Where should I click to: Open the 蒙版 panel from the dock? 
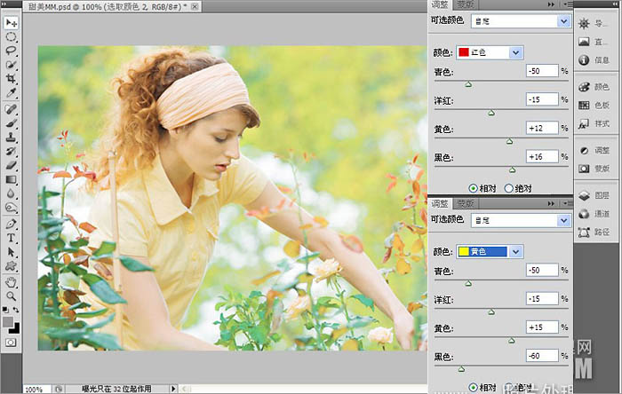[x=594, y=169]
